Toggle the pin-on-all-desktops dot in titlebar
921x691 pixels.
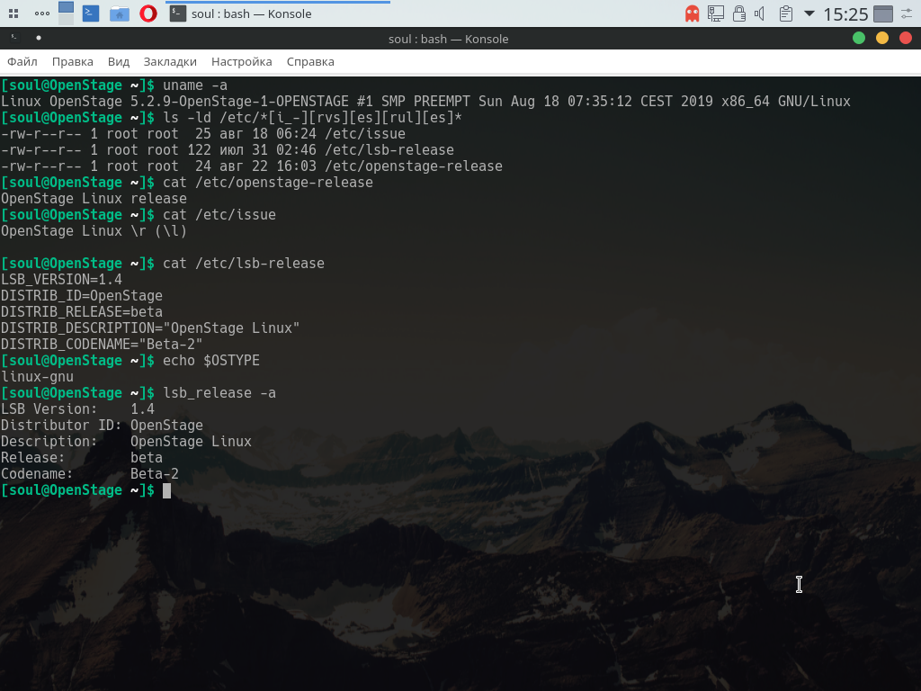click(x=39, y=38)
